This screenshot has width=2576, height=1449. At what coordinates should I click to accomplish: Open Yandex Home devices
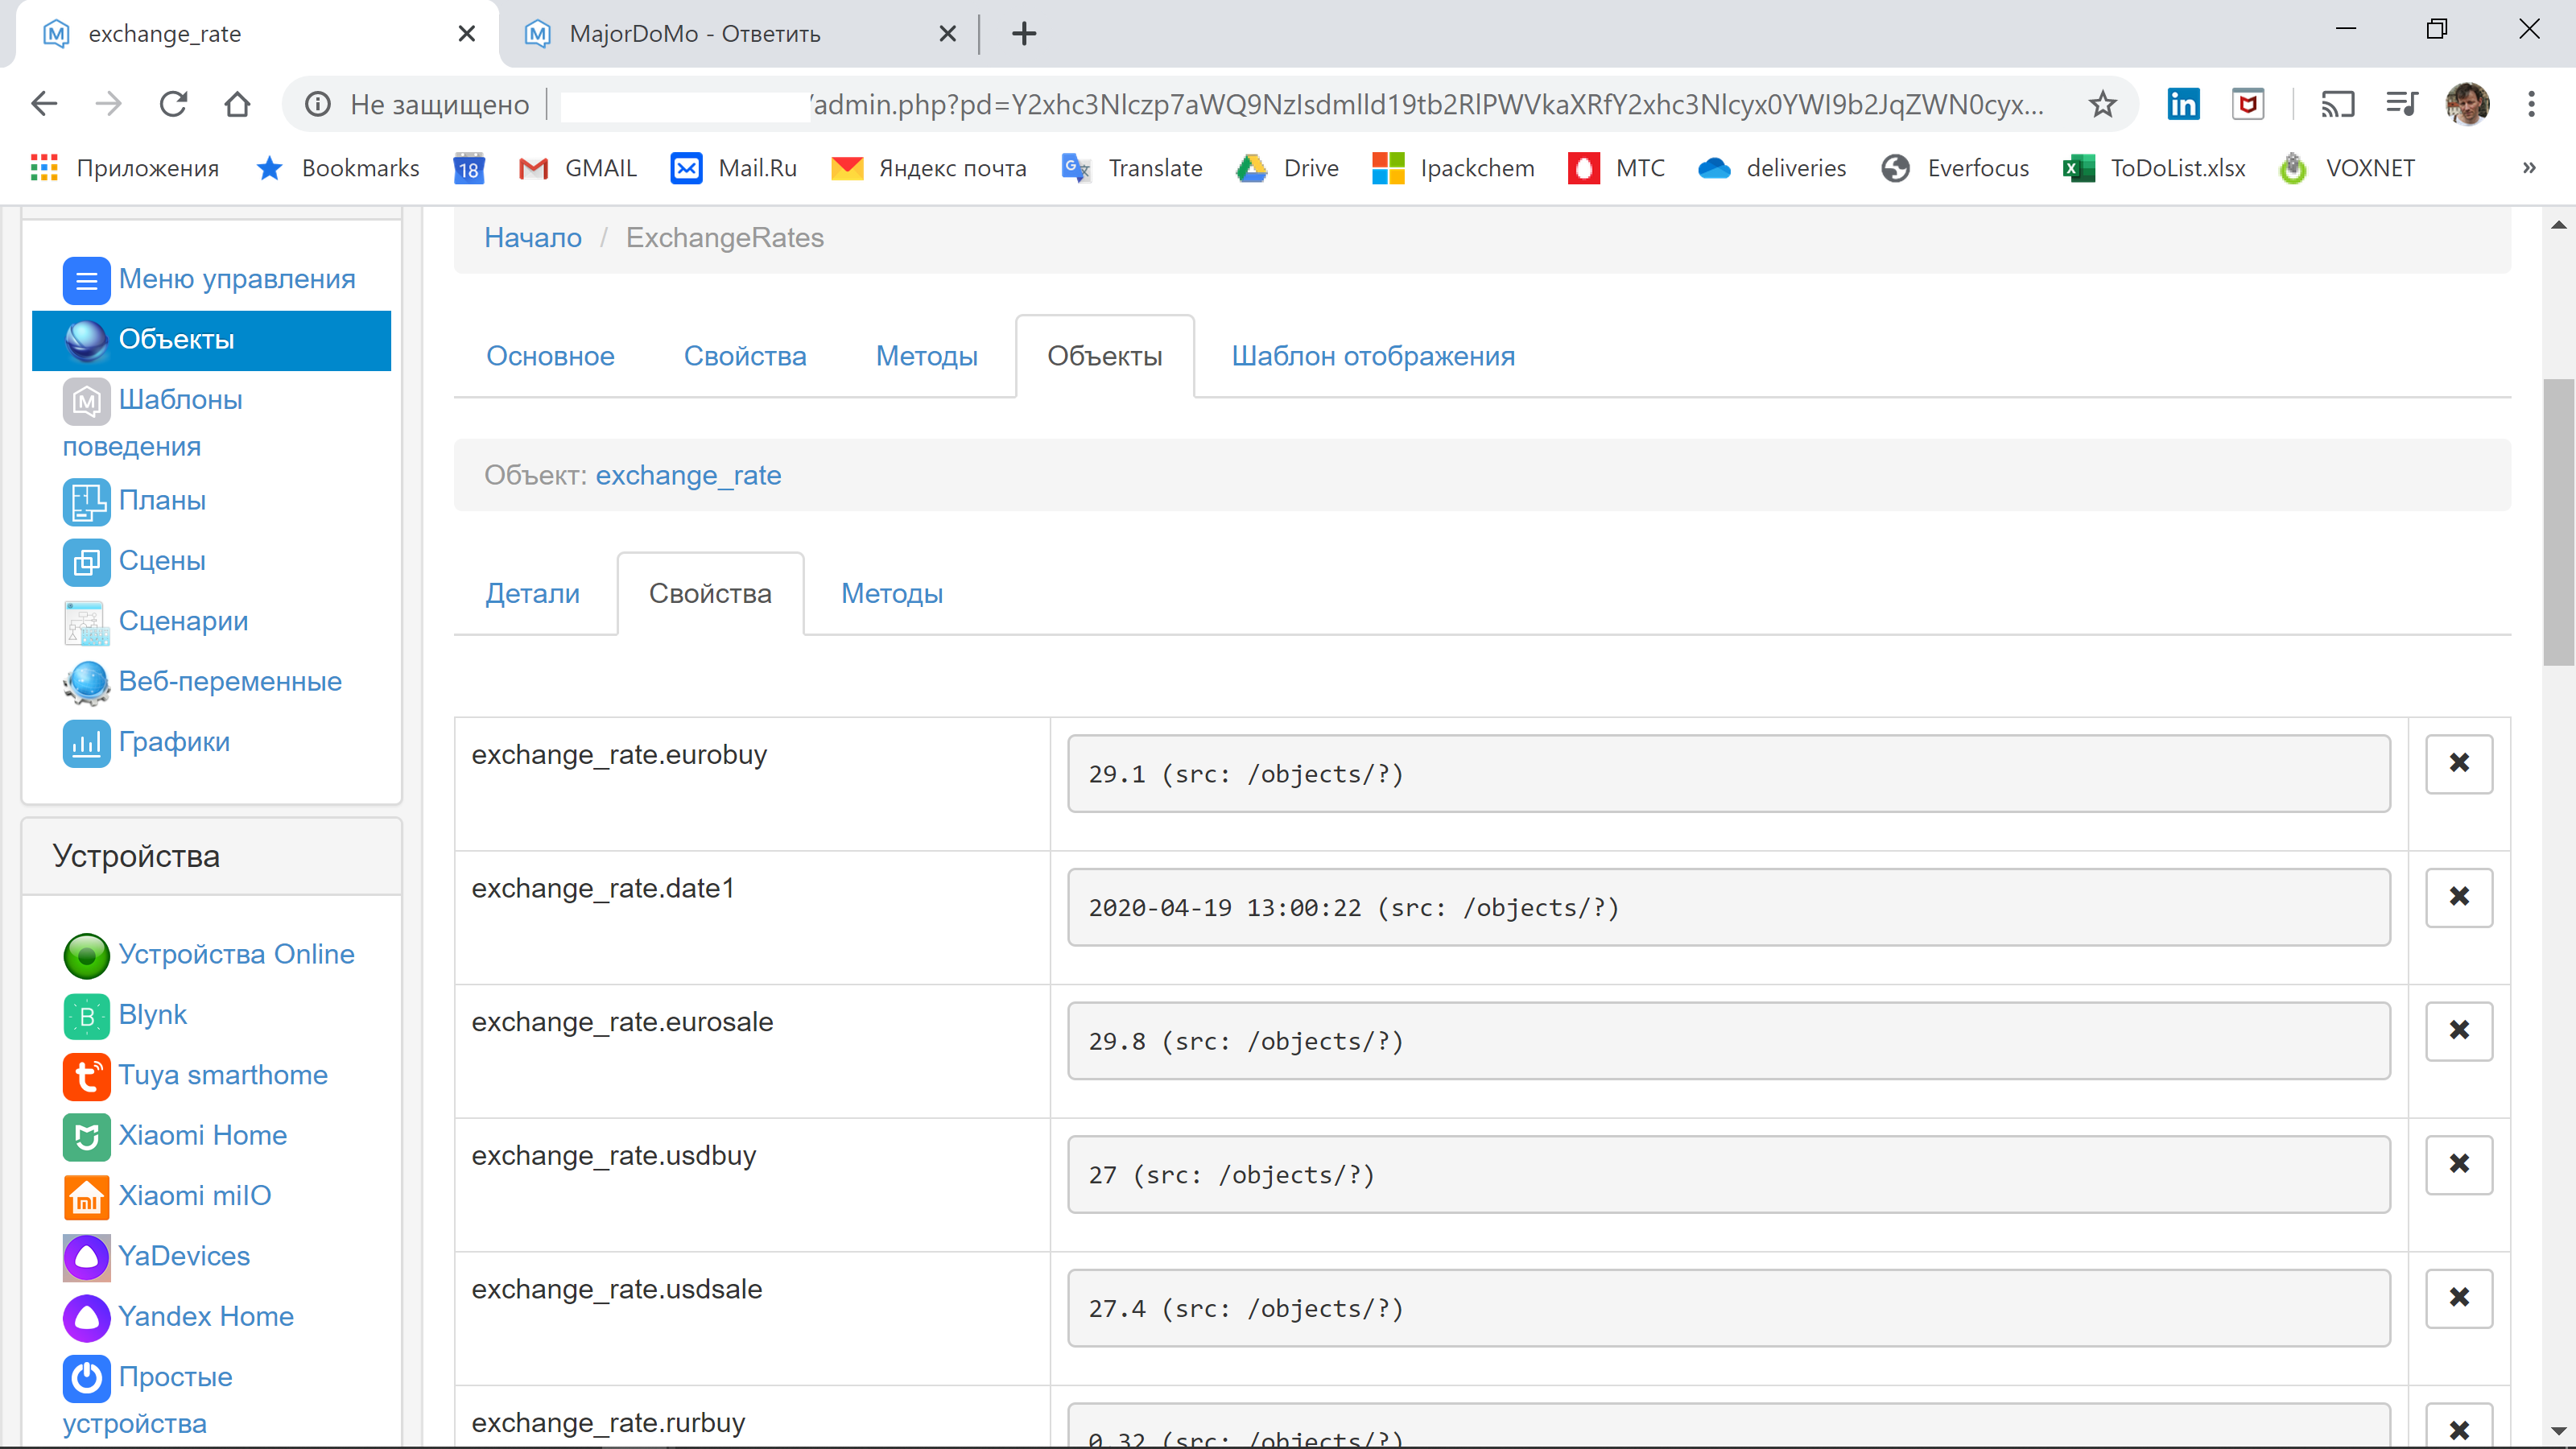[x=206, y=1316]
